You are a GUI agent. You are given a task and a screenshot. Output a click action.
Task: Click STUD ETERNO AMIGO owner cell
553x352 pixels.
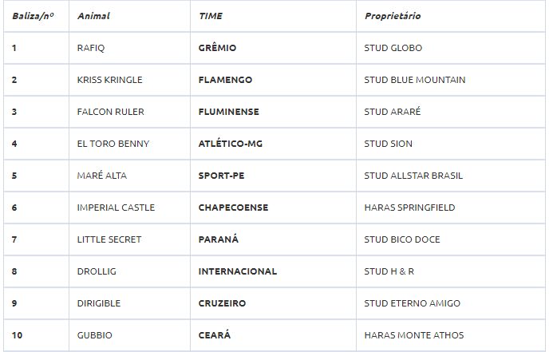(x=413, y=303)
